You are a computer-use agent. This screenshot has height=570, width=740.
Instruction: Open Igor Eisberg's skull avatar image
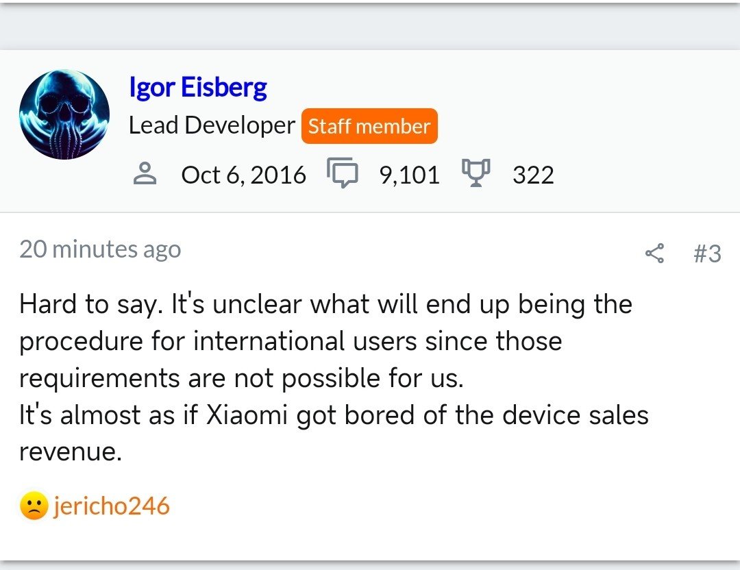tap(64, 114)
